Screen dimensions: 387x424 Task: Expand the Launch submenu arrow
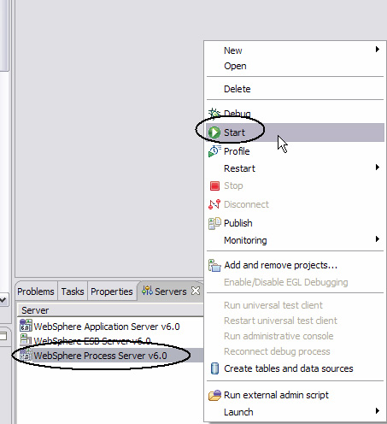[x=378, y=410]
